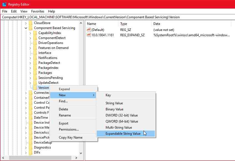Click the ComponentDetect folder icon
The height and width of the screenshot is (161, 235).
click(35, 38)
